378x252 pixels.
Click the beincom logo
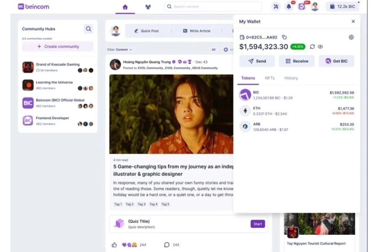tap(34, 7)
